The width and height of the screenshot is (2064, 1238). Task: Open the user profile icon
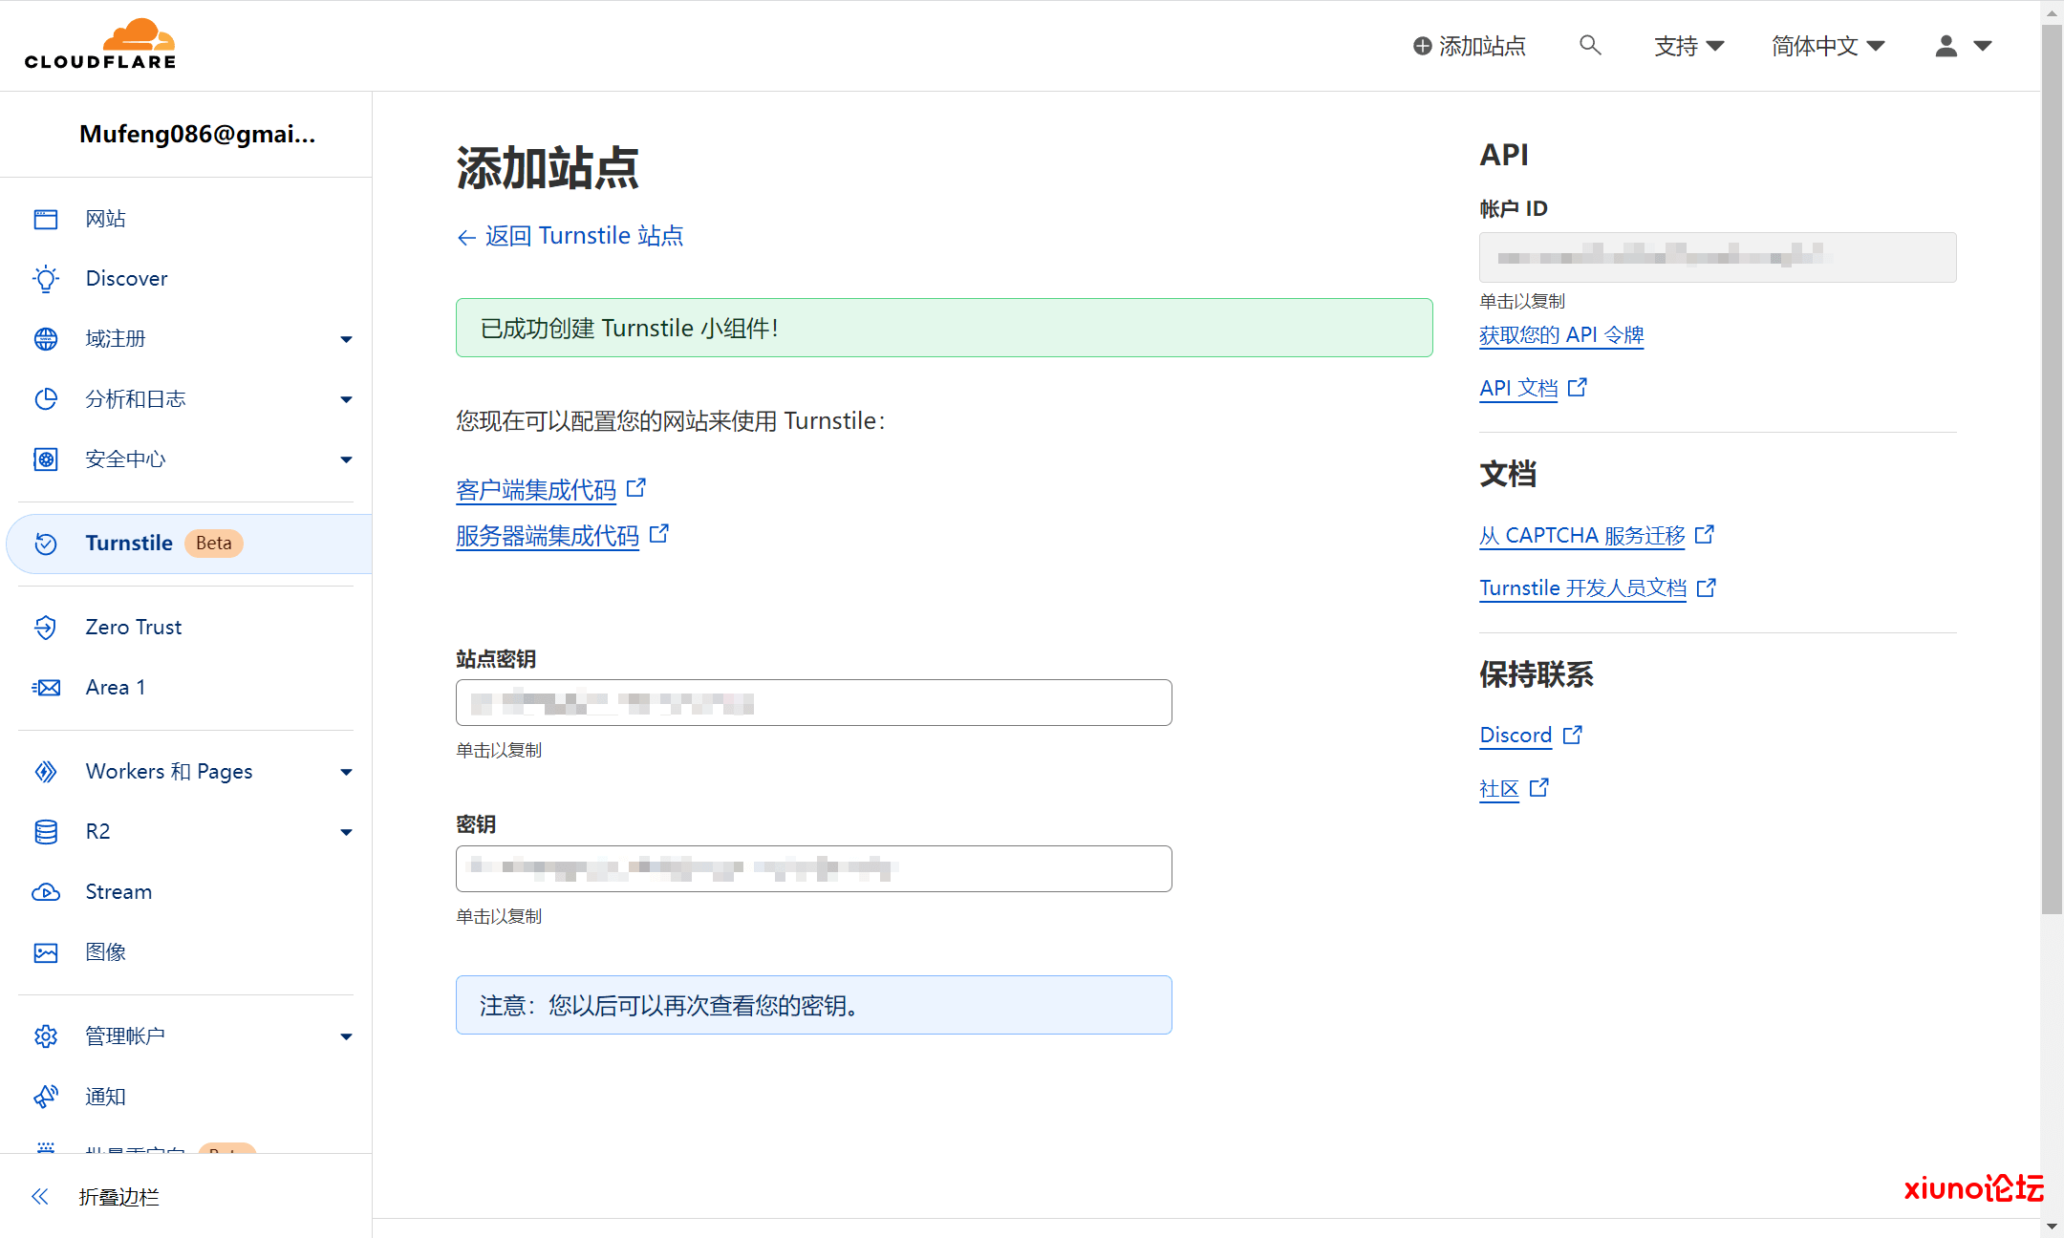tap(1945, 45)
